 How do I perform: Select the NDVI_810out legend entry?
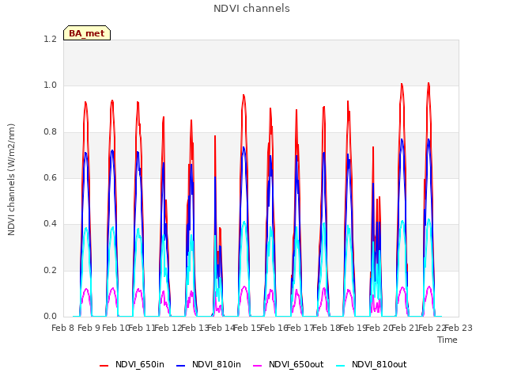[371, 364]
